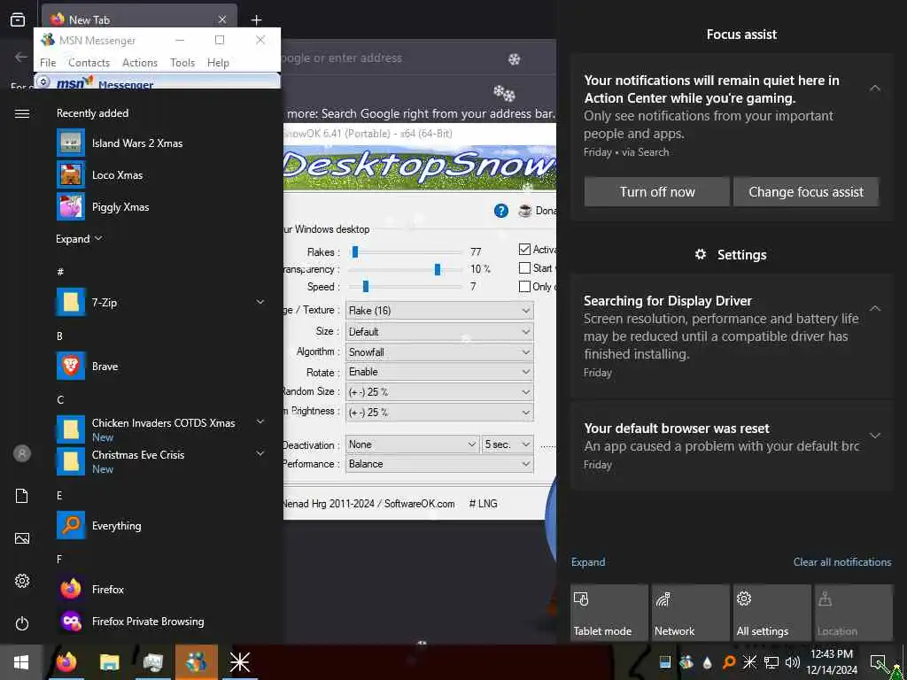907x680 pixels.
Task: Click Everything magnifier tray icon
Action: [x=729, y=662]
